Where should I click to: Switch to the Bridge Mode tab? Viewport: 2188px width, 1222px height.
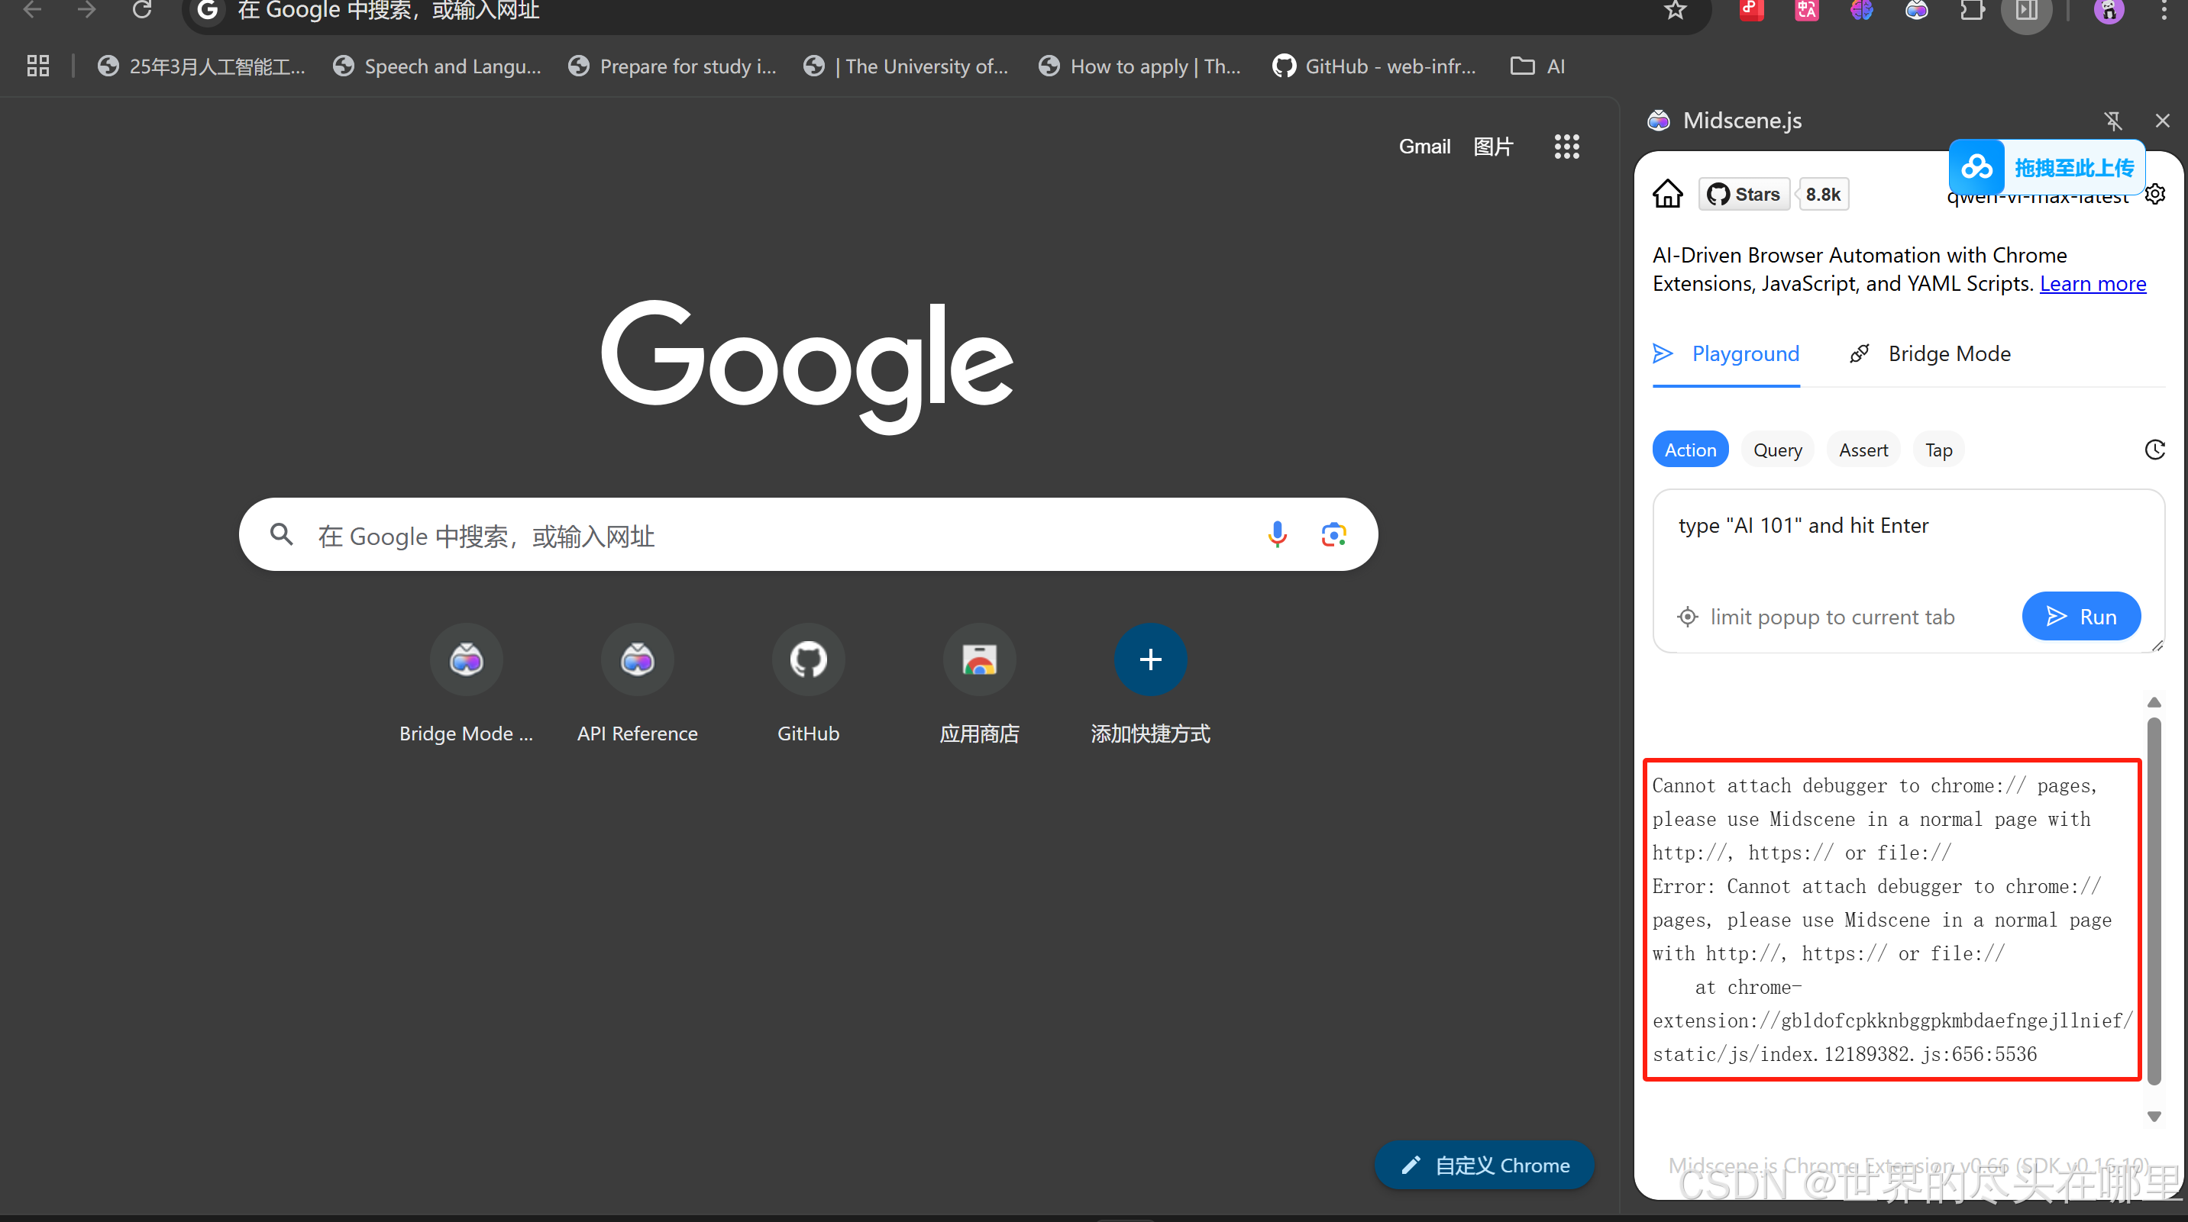(x=1930, y=354)
